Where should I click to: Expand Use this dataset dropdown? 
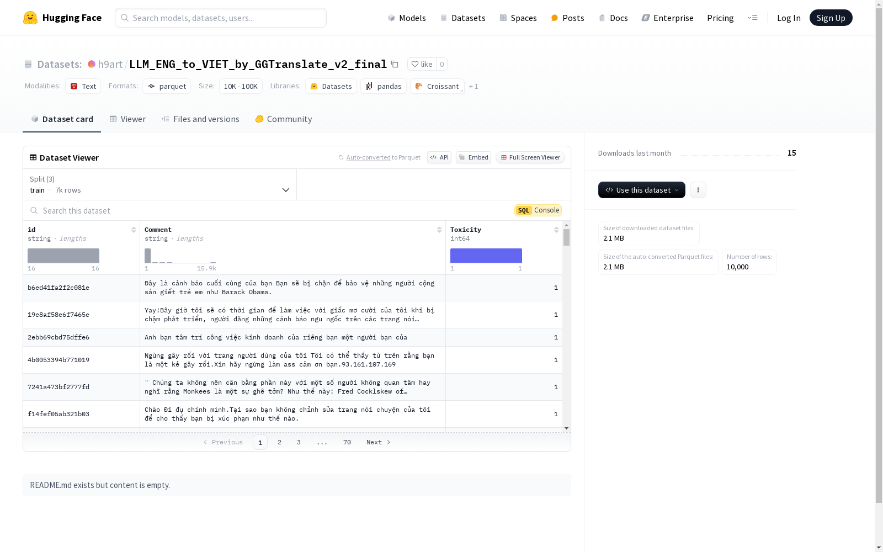pyautogui.click(x=642, y=190)
